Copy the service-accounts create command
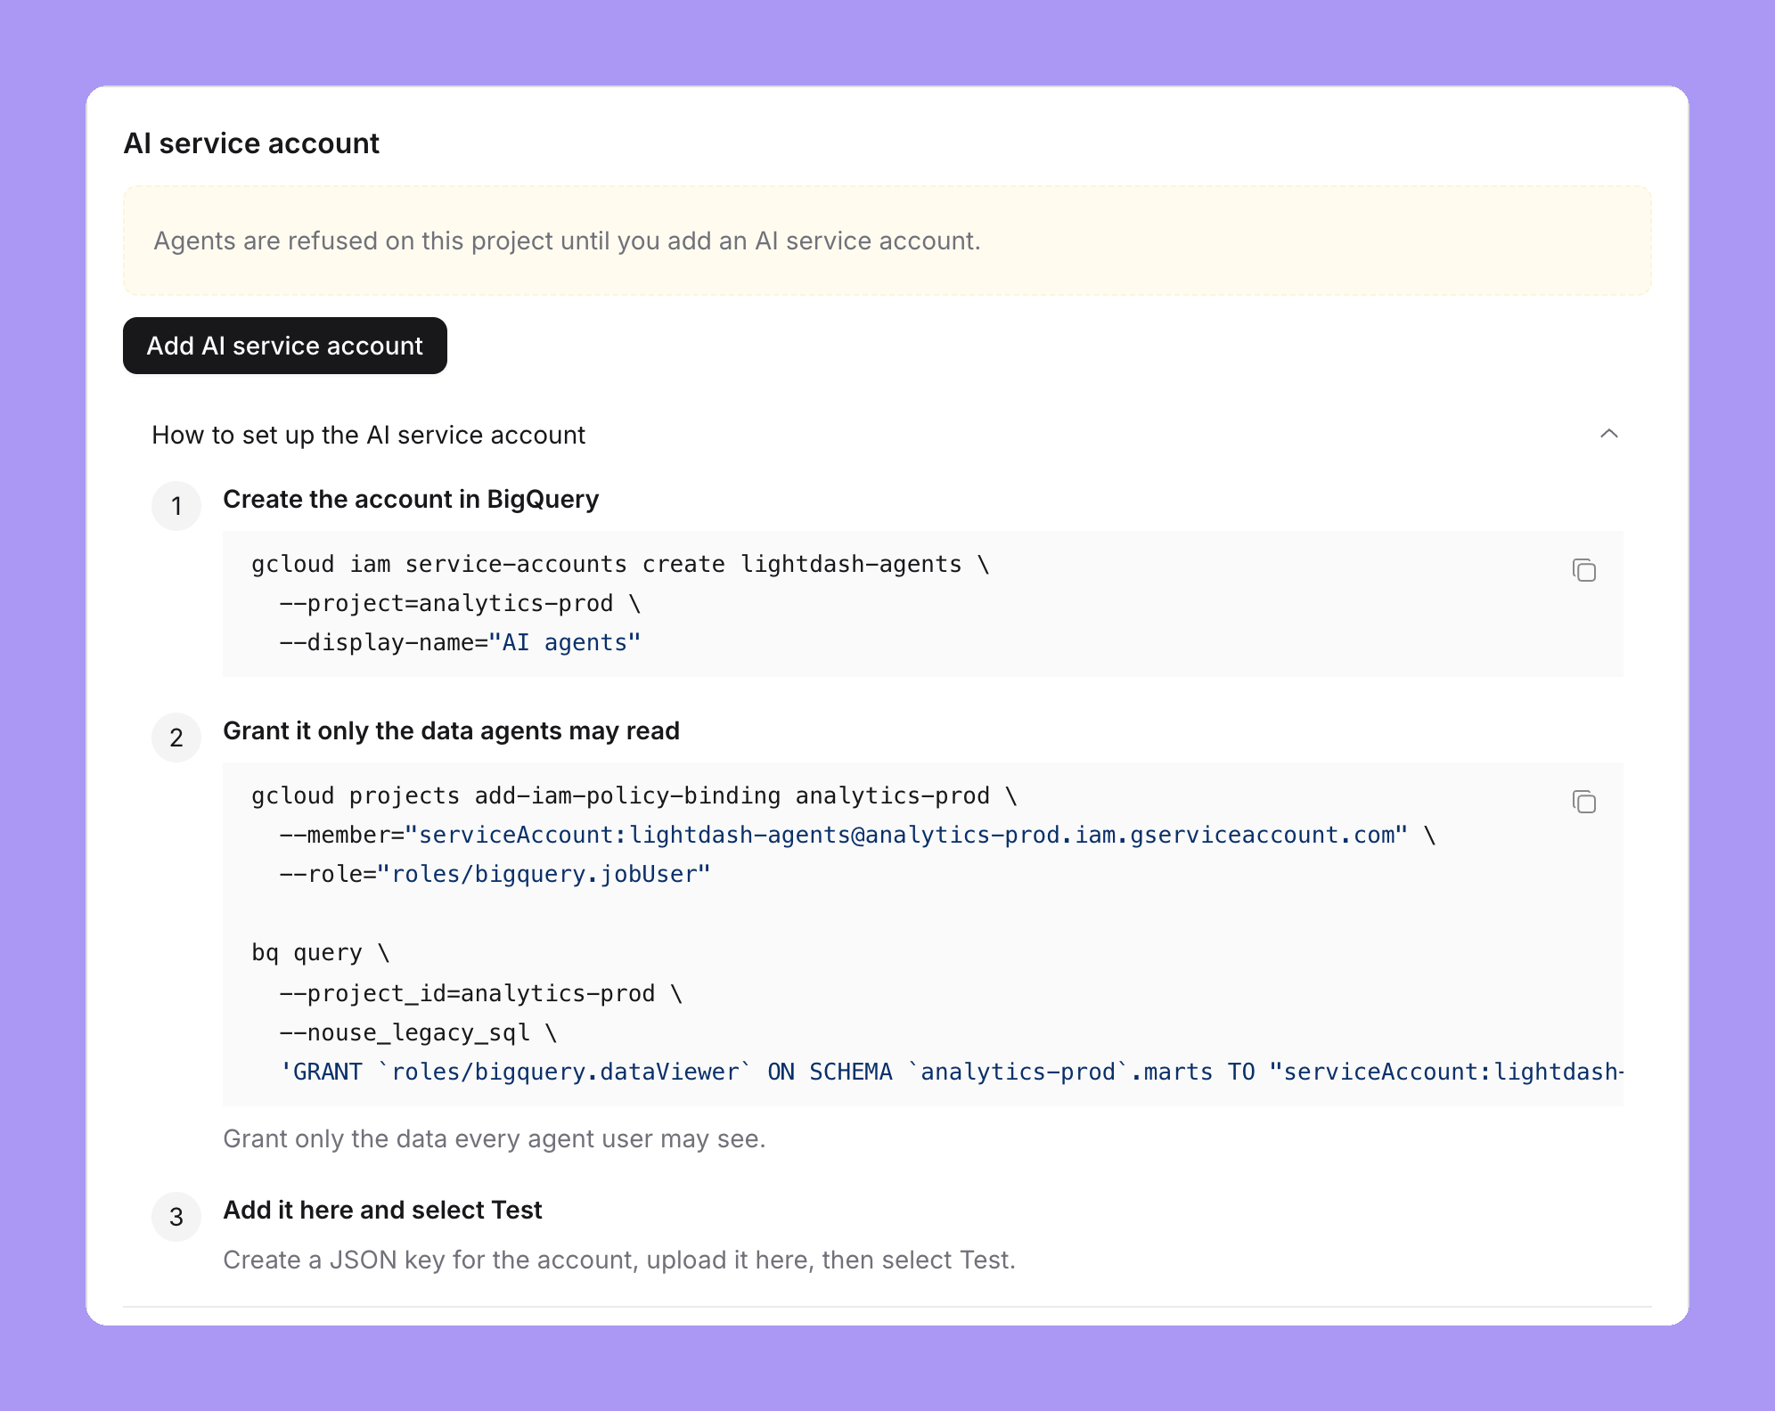 pos(1583,570)
